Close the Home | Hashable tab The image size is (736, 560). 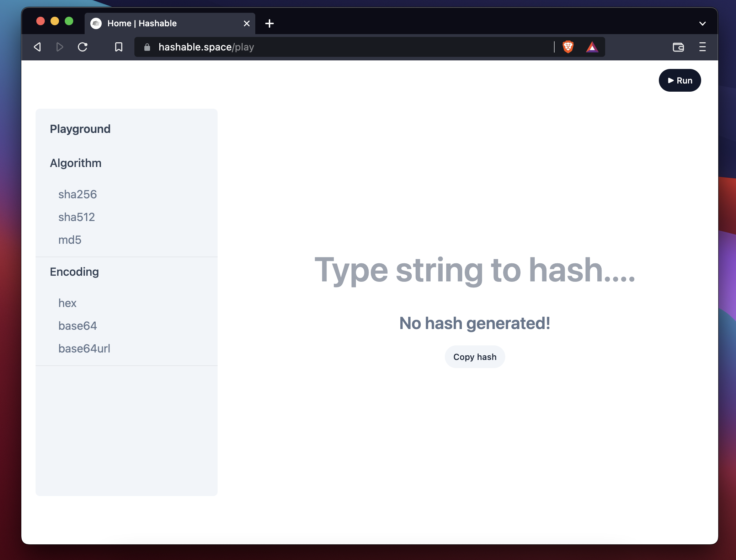pos(247,23)
